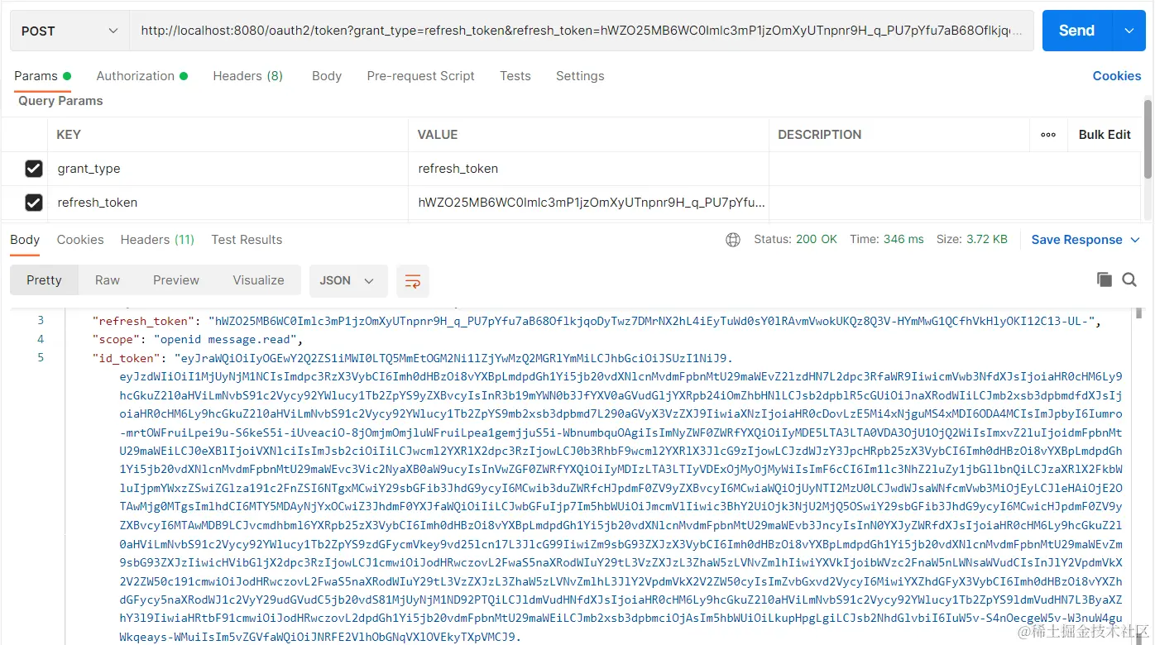
Task: Click the params panel vertical scrollbar
Action: [1148, 138]
